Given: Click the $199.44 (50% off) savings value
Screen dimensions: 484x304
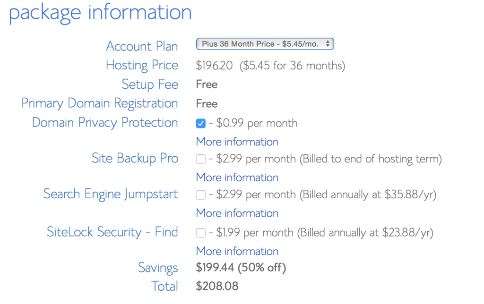Looking at the screenshot, I should (x=241, y=267).
